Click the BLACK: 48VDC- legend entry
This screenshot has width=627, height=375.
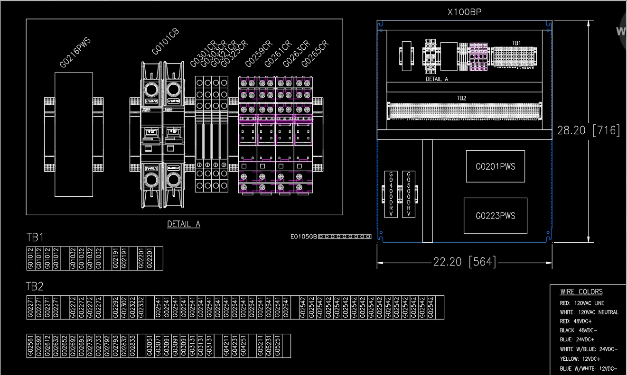(579, 330)
